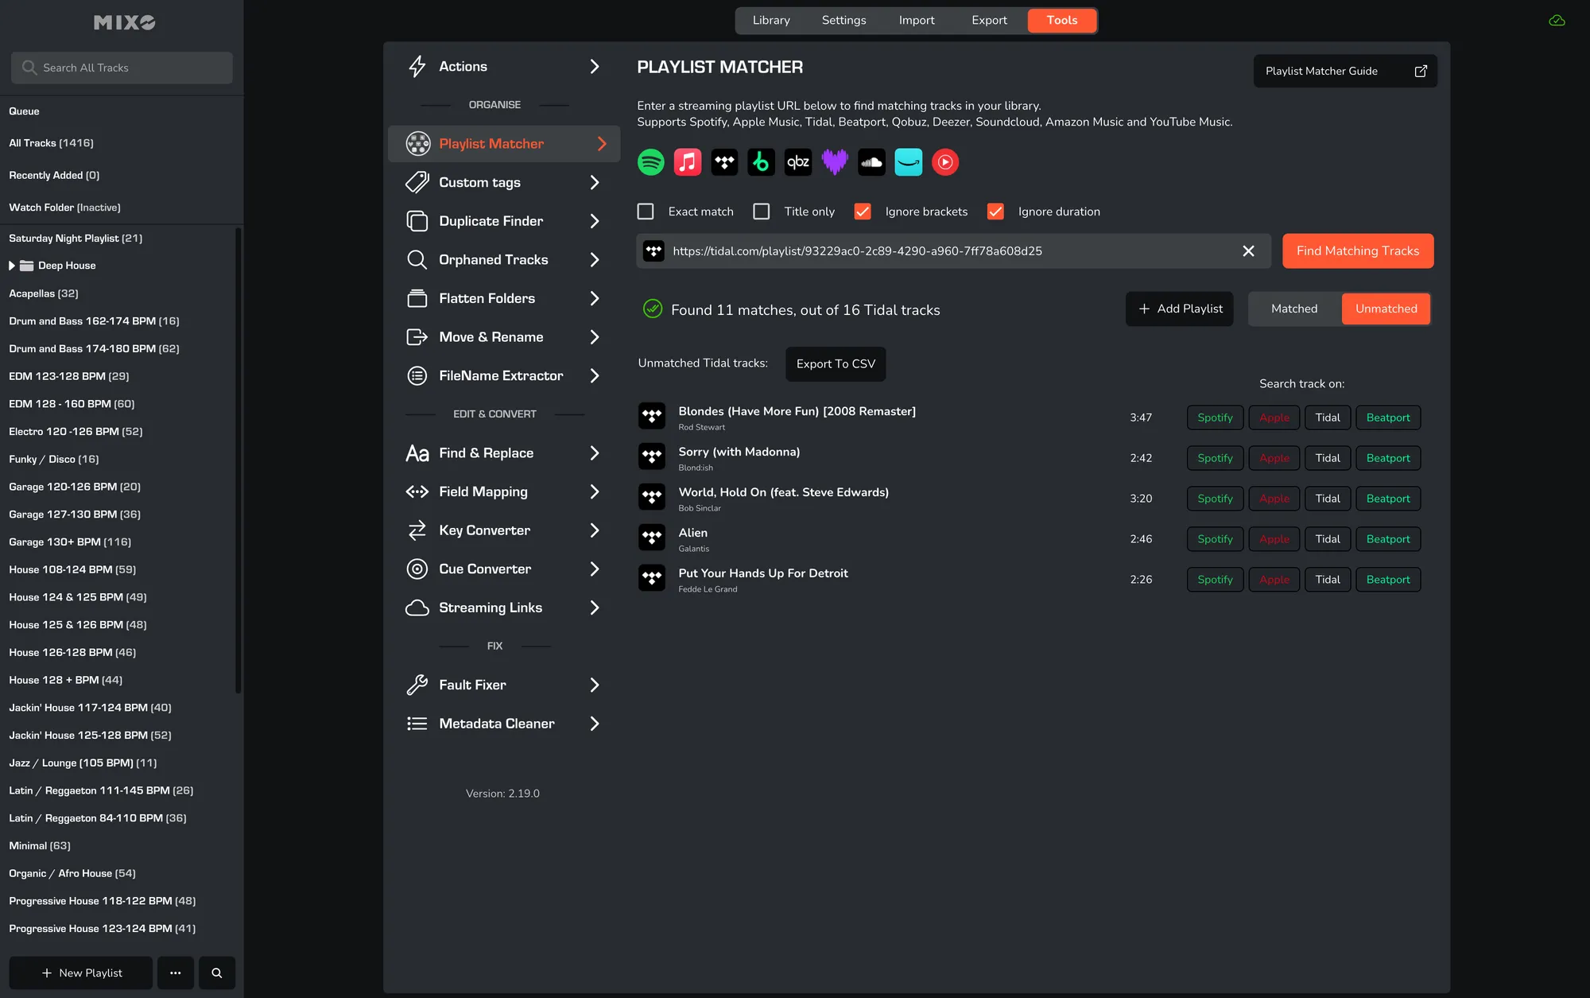
Task: Enable the Exact match checkbox
Action: 646,212
